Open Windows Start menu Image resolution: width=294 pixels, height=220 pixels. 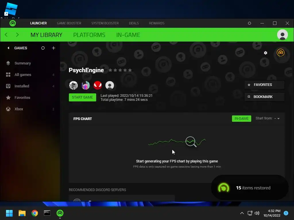pyautogui.click(x=9, y=213)
